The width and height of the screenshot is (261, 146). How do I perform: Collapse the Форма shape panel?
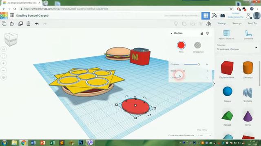click(x=171, y=33)
